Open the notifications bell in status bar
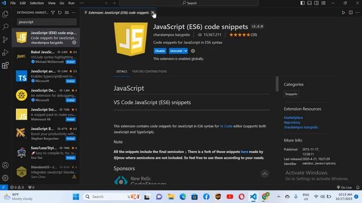362x203 pixels. (357, 187)
